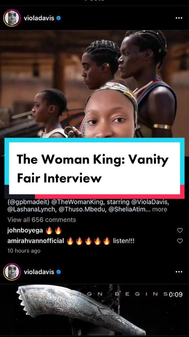Image resolution: width=189 pixels, height=337 pixels.
Task: Open the violadavis profile from the second post username
Action: pyautogui.click(x=39, y=272)
